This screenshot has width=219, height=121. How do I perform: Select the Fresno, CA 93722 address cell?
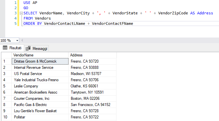click(92, 117)
